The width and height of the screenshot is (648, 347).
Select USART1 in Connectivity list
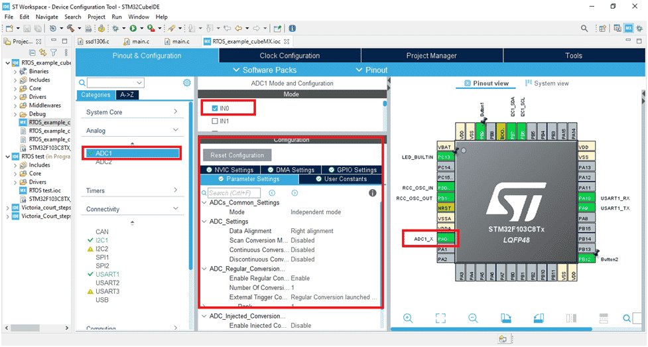(x=107, y=274)
